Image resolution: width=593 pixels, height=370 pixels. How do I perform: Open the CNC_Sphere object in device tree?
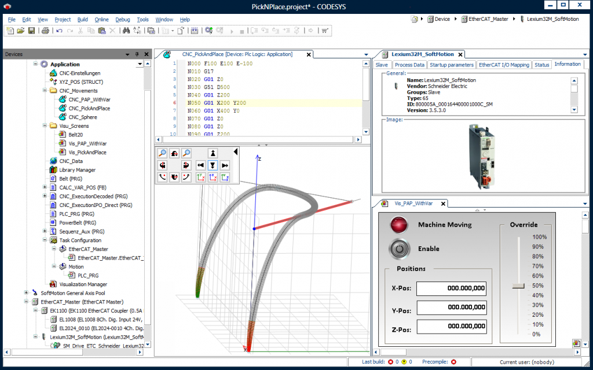(x=82, y=117)
